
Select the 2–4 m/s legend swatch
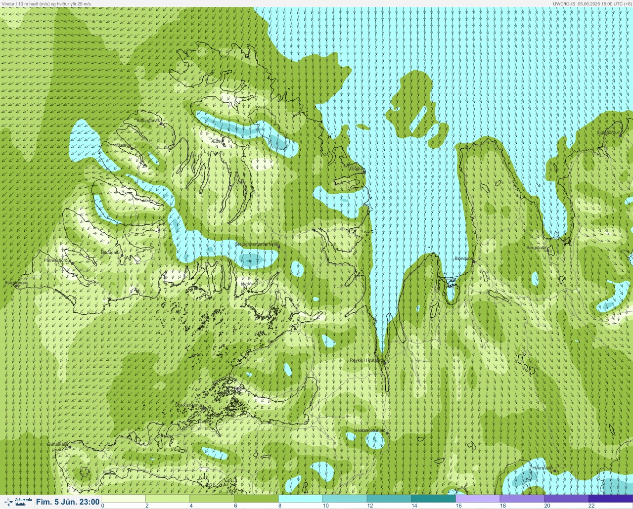[168, 499]
